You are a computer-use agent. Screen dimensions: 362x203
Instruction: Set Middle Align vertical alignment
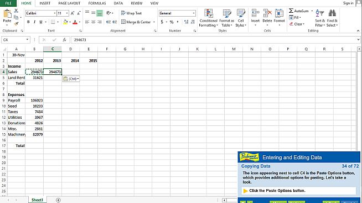pyautogui.click(x=94, y=13)
